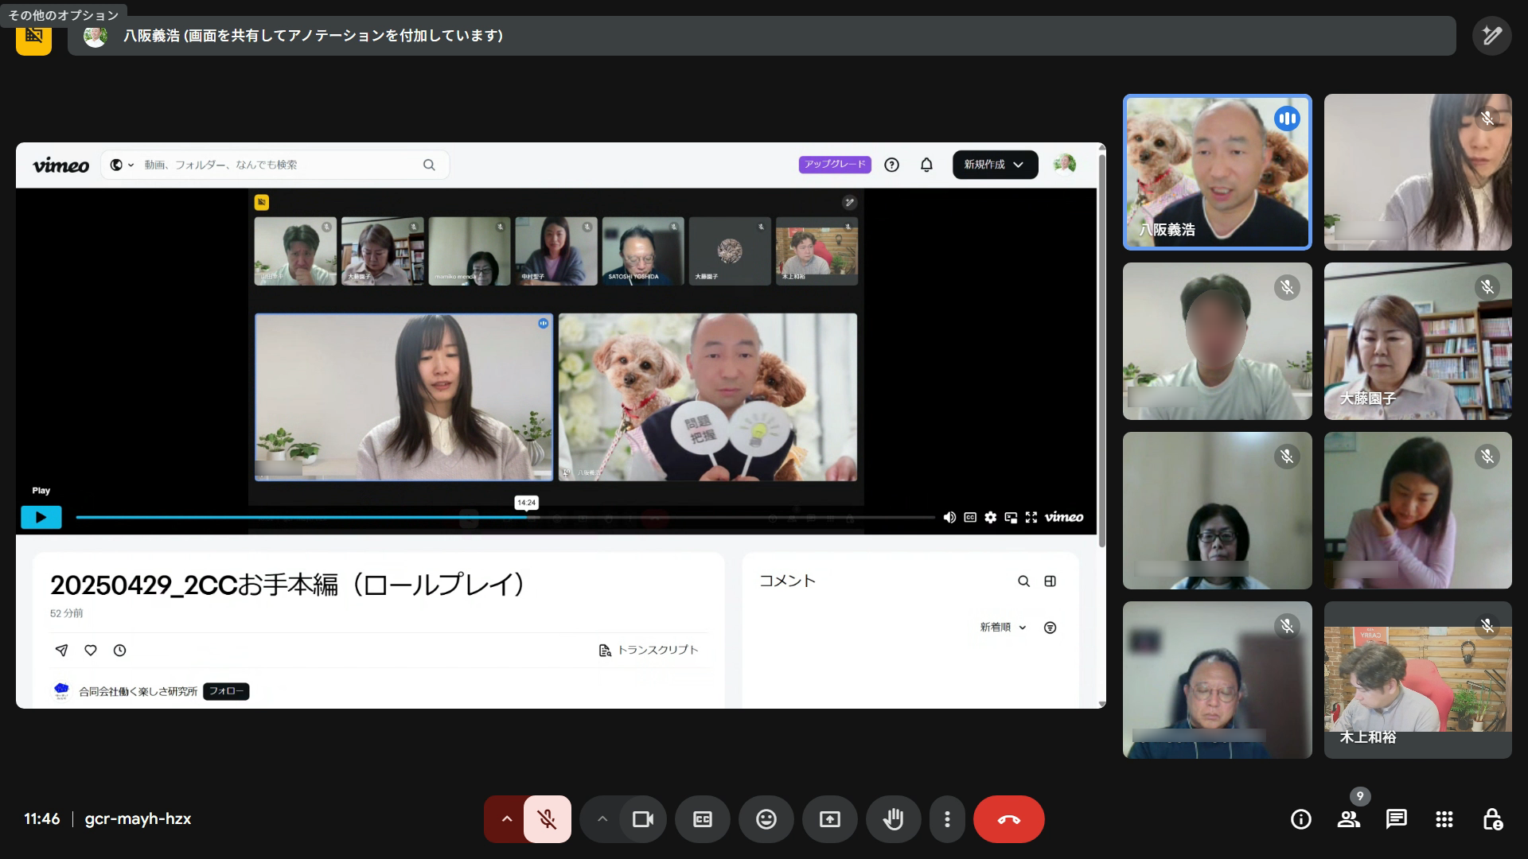
Task: Open the chat panel icon
Action: (x=1396, y=819)
